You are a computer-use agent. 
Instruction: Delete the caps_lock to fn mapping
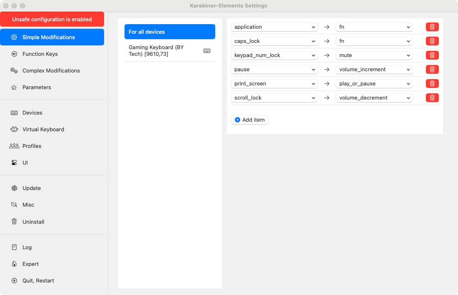click(432, 41)
